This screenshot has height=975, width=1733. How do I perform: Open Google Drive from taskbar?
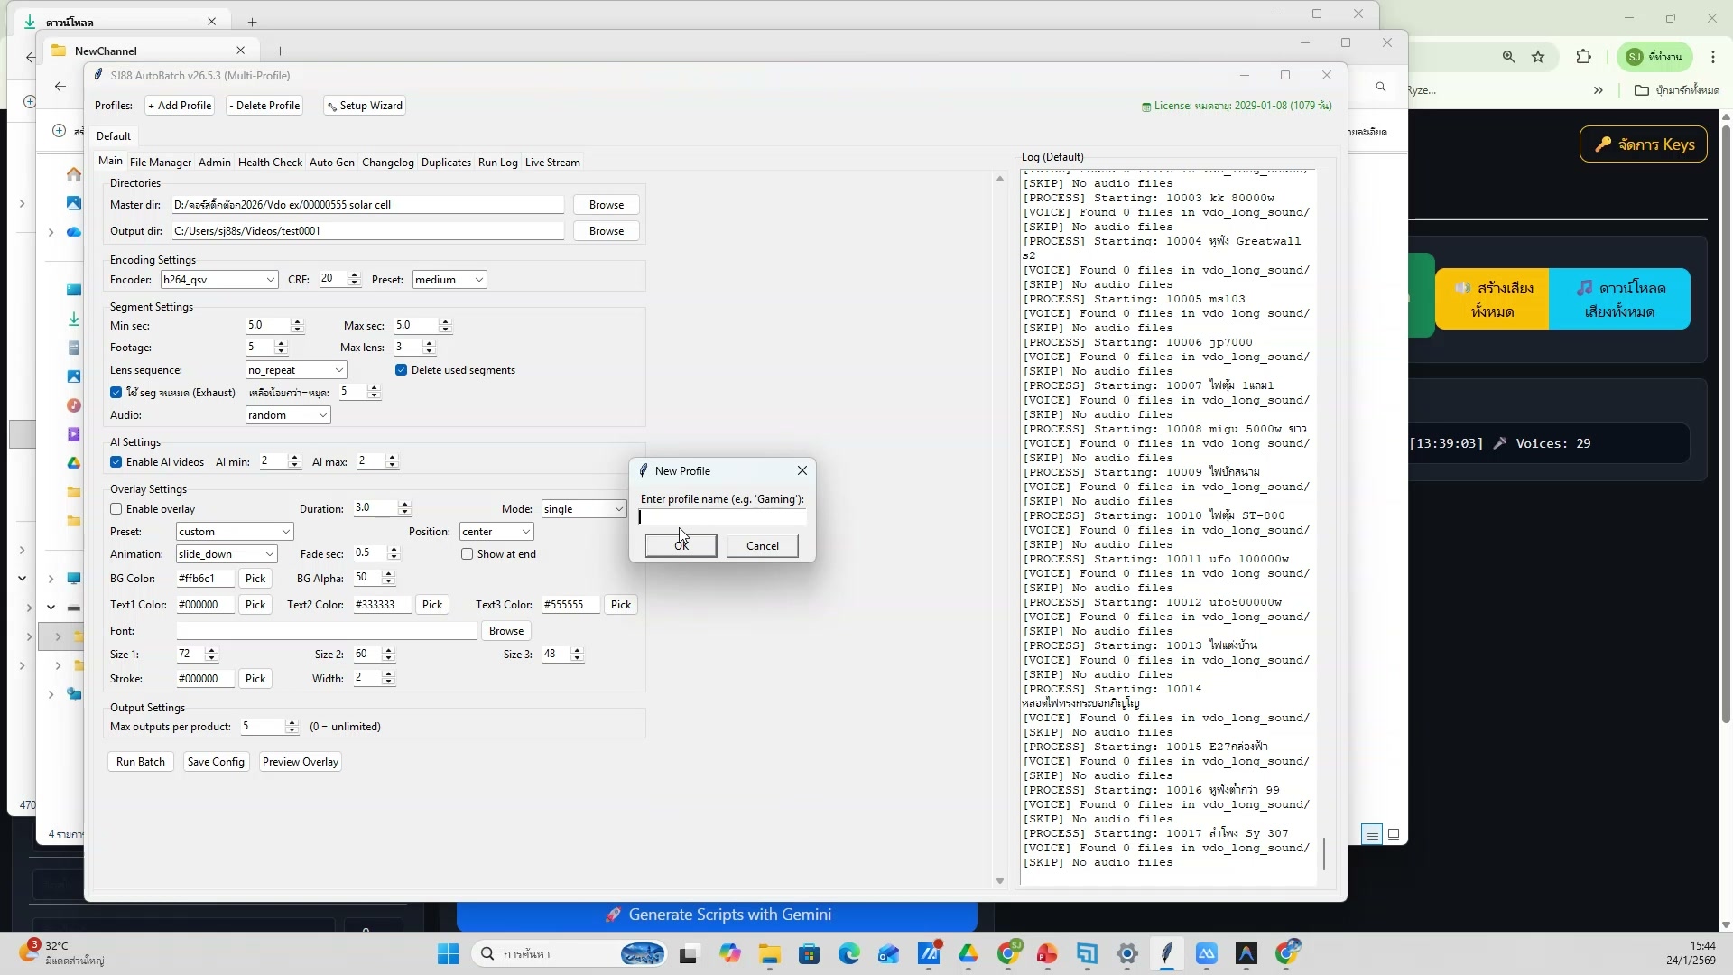click(968, 953)
